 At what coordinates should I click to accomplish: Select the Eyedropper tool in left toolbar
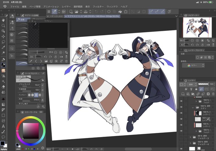[3, 47]
